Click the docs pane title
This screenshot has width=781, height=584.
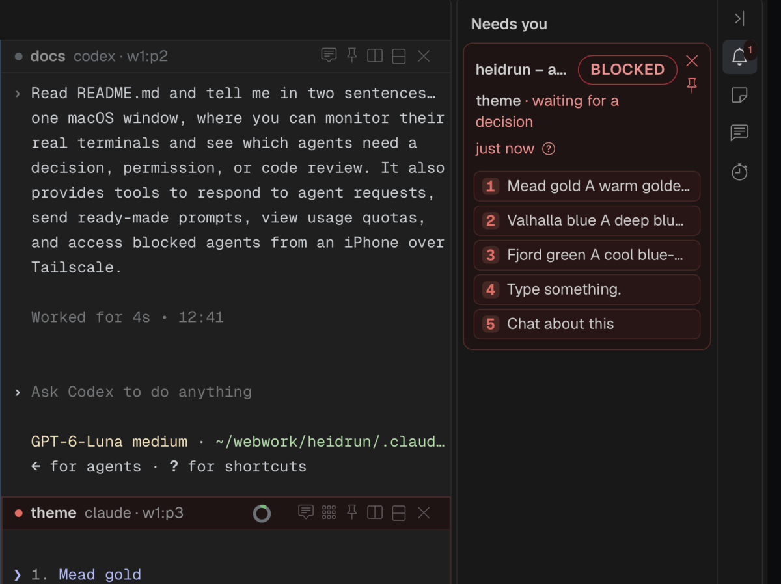tap(48, 57)
